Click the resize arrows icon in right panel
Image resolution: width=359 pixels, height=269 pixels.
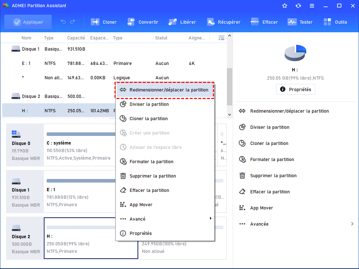[x=242, y=111]
